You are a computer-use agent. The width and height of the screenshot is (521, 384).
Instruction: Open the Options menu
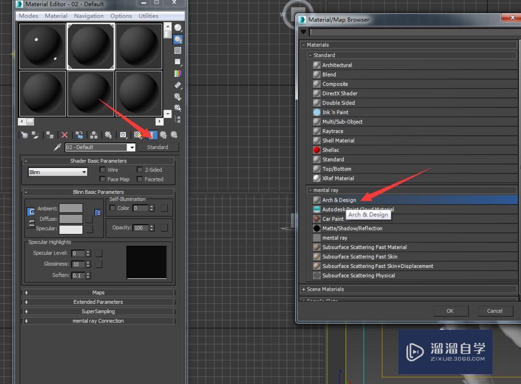click(x=121, y=16)
